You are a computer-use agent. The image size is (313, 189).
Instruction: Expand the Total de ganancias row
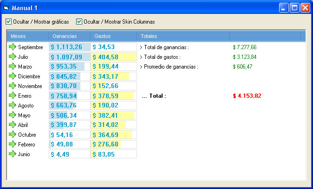point(141,47)
